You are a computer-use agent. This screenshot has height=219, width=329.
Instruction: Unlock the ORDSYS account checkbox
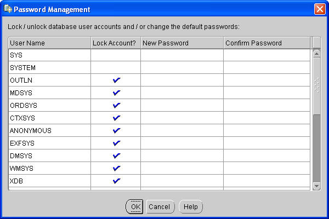(x=116, y=105)
